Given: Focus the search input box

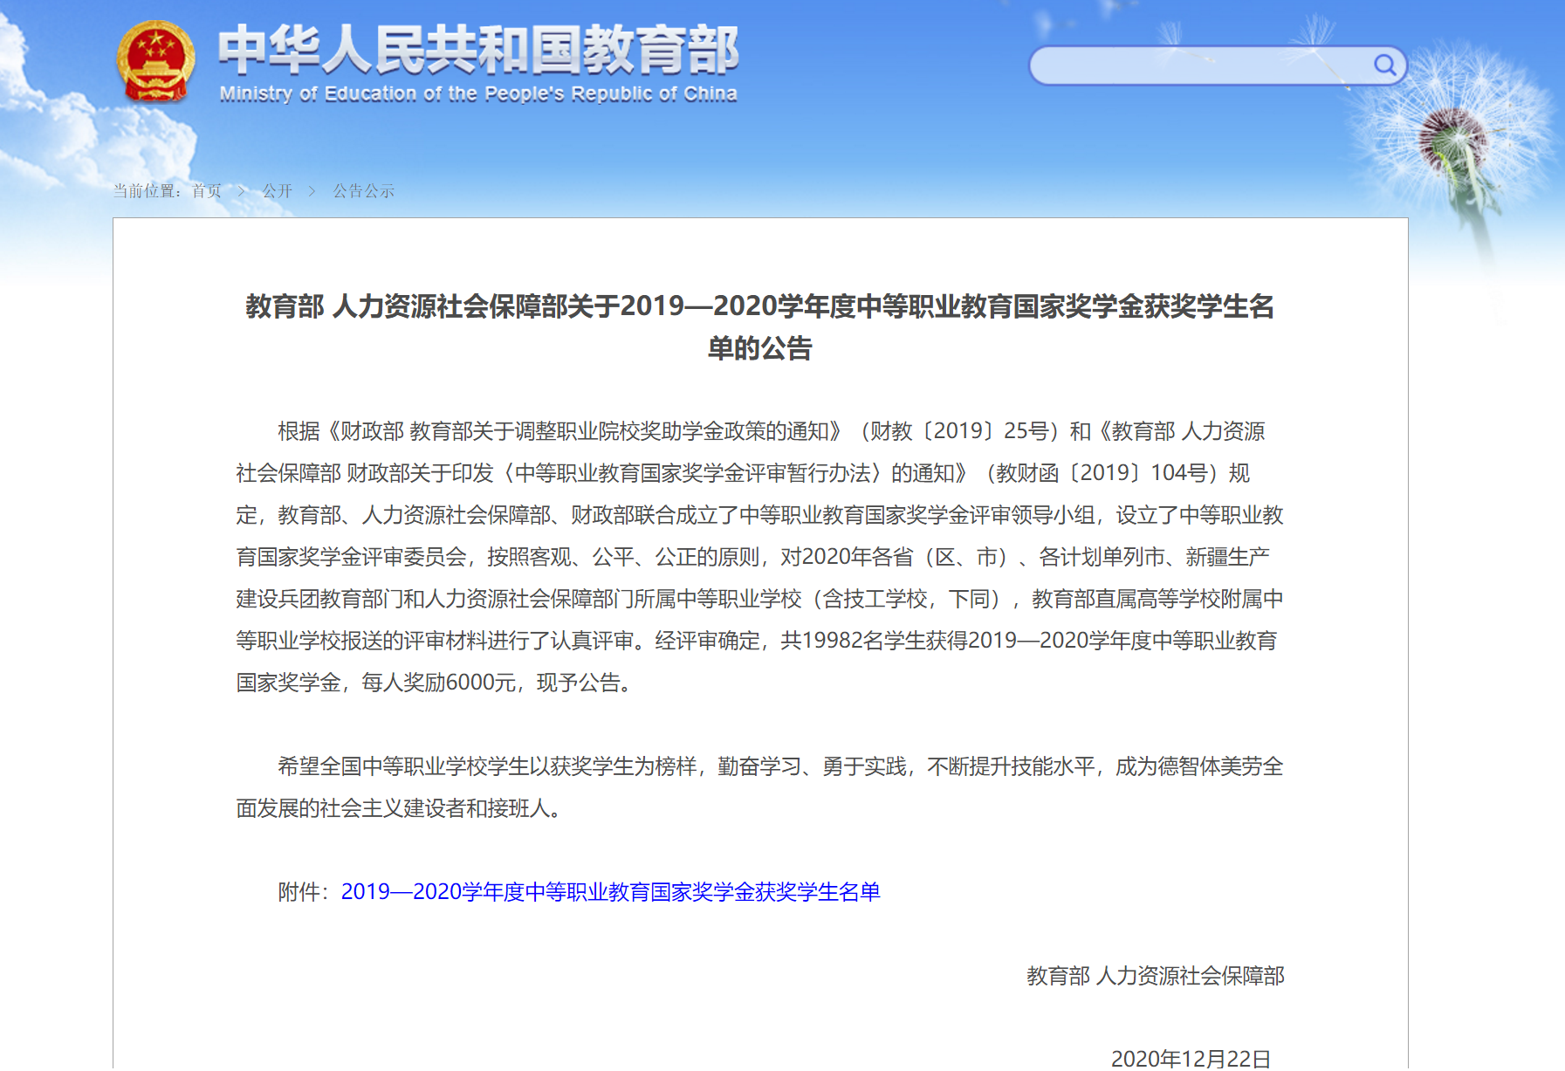Looking at the screenshot, I should coord(1200,65).
